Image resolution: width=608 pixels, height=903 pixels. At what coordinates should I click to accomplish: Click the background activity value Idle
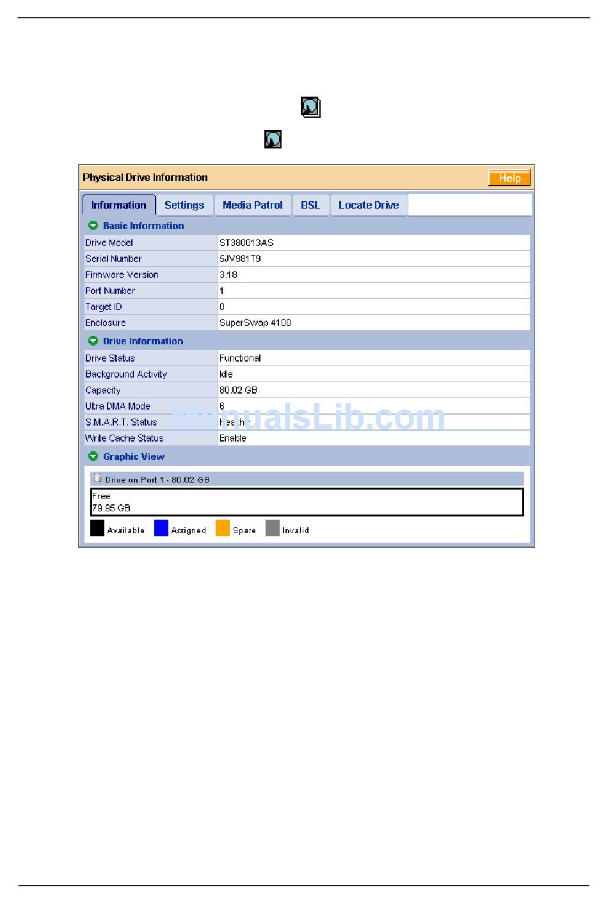pos(226,374)
